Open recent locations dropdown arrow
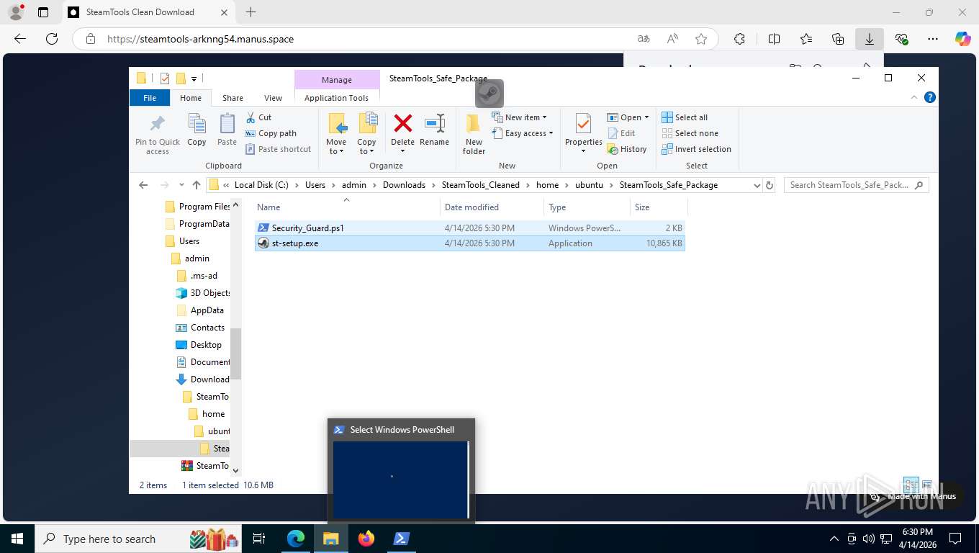This screenshot has width=979, height=553. [181, 185]
